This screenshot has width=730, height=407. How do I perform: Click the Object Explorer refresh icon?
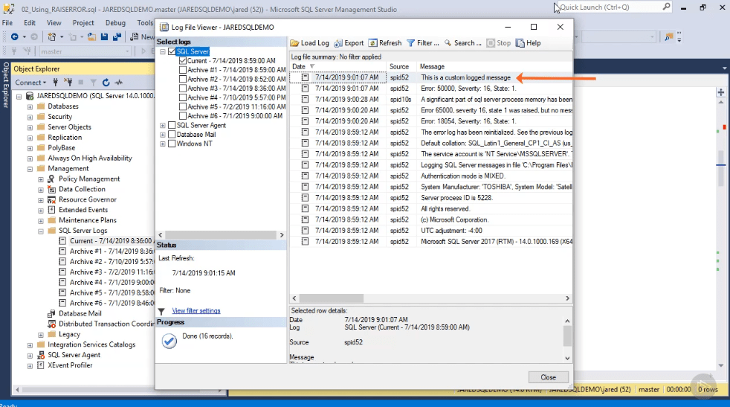pyautogui.click(x=106, y=83)
